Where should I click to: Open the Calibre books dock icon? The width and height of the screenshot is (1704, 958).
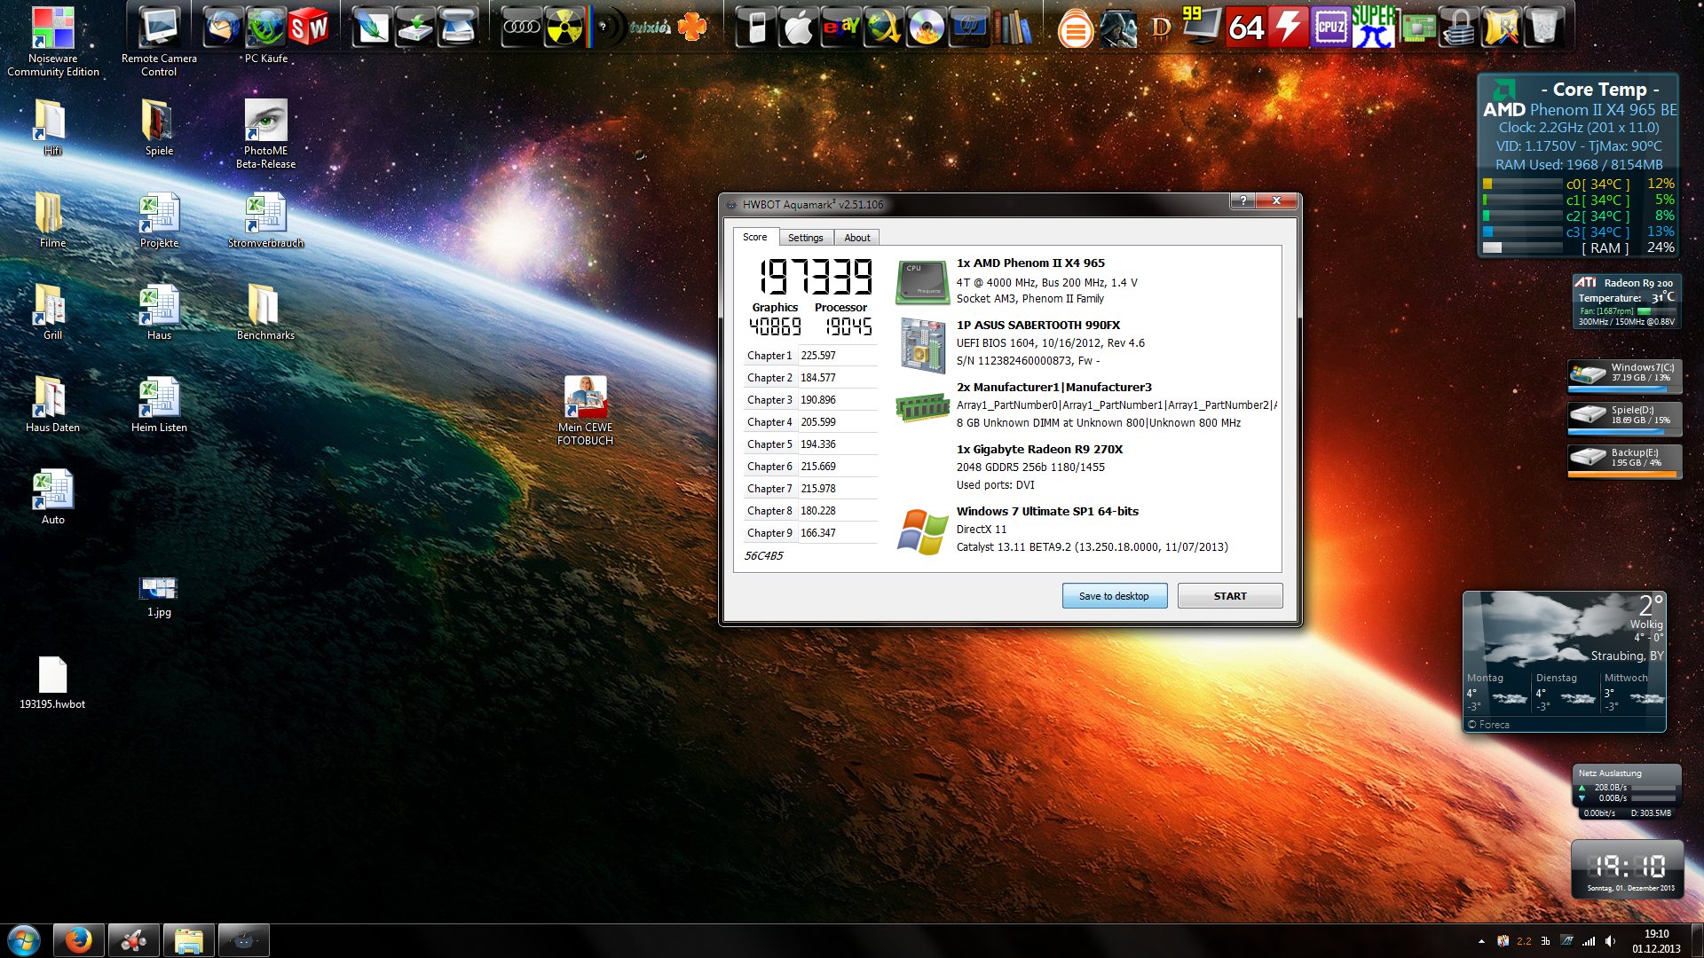click(x=1012, y=27)
